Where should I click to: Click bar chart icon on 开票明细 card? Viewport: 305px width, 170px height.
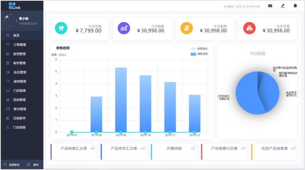pos(192,148)
